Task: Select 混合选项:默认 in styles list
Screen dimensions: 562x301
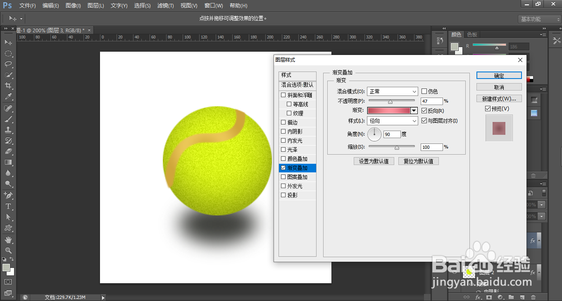Action: (x=298, y=85)
